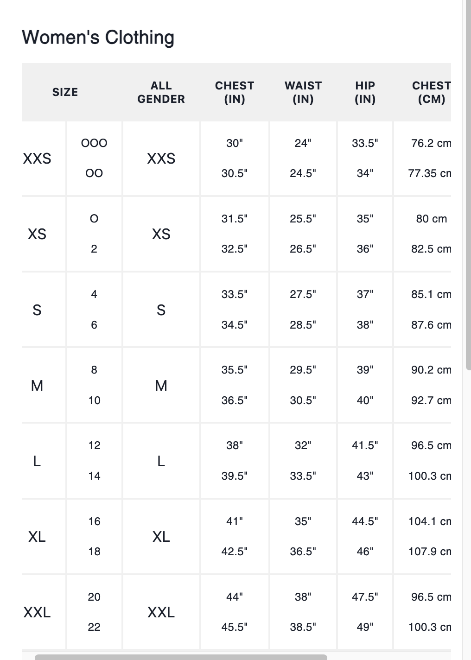Viewport: 471px width, 660px height.
Task: Click the 35.5" chest value for M
Action: point(235,370)
